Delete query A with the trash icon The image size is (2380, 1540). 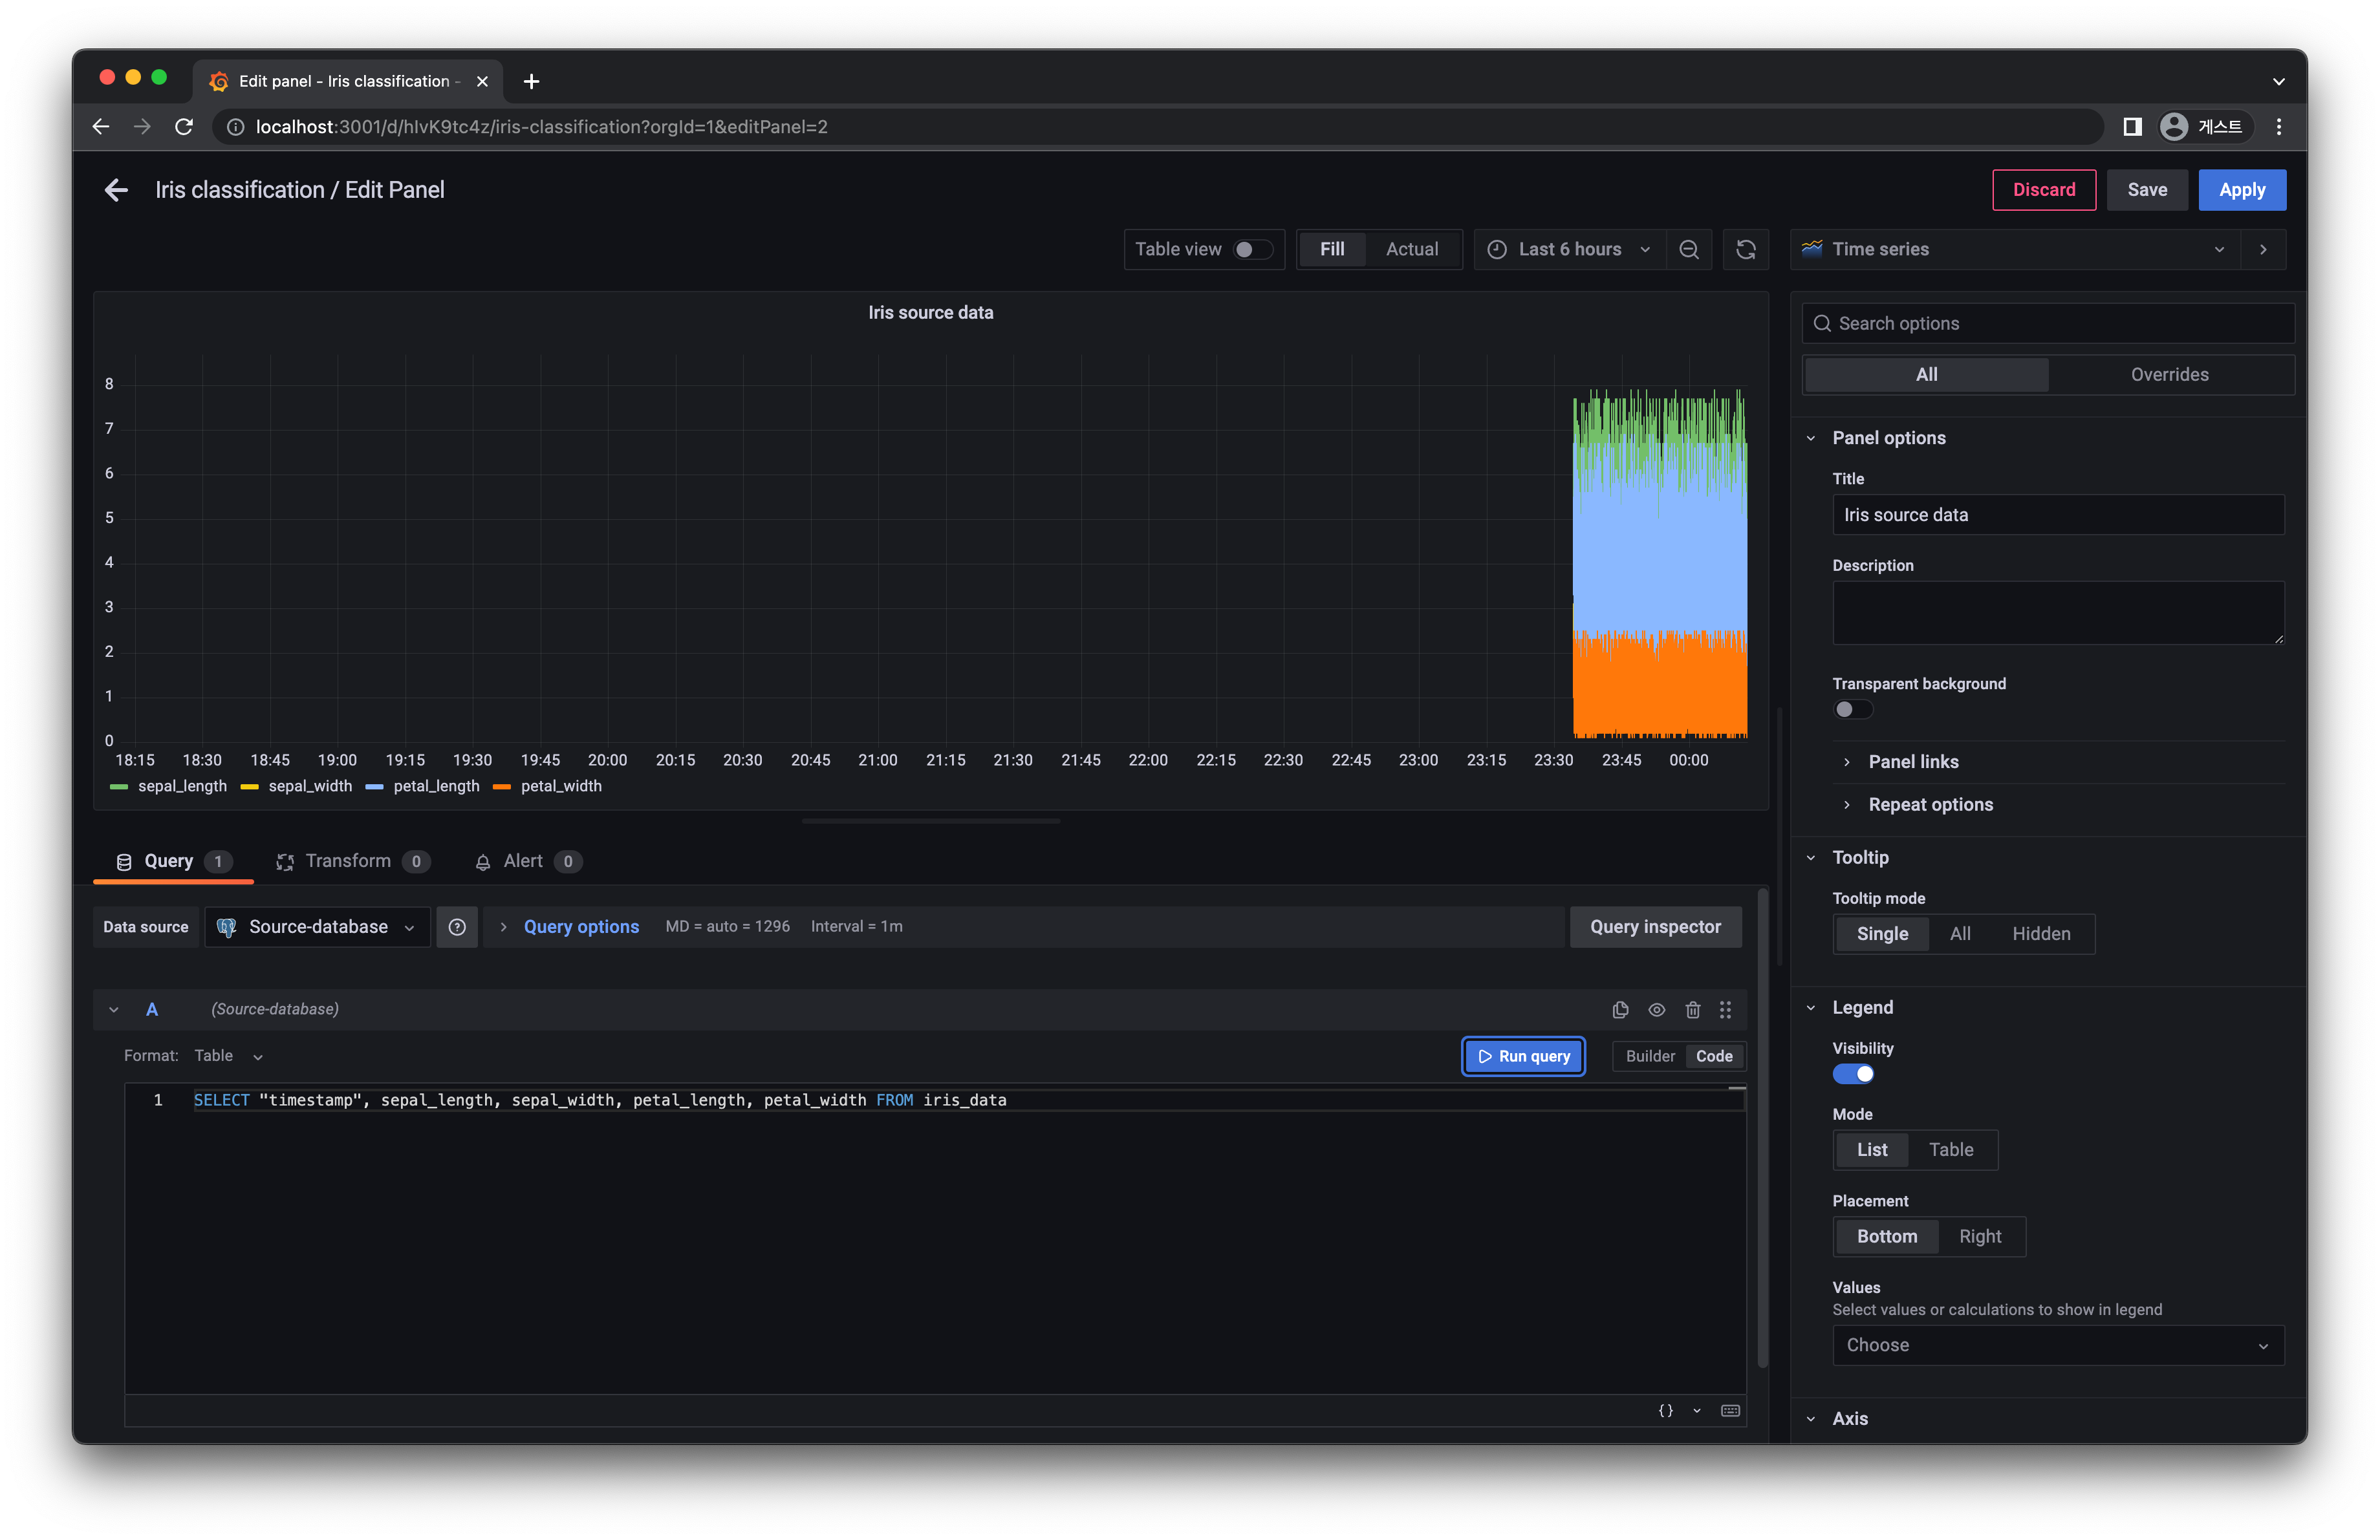(1693, 1011)
